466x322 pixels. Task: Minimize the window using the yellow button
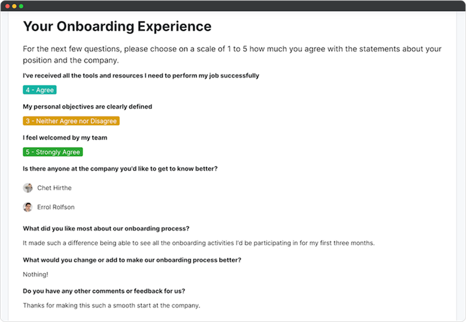pyautogui.click(x=14, y=6)
